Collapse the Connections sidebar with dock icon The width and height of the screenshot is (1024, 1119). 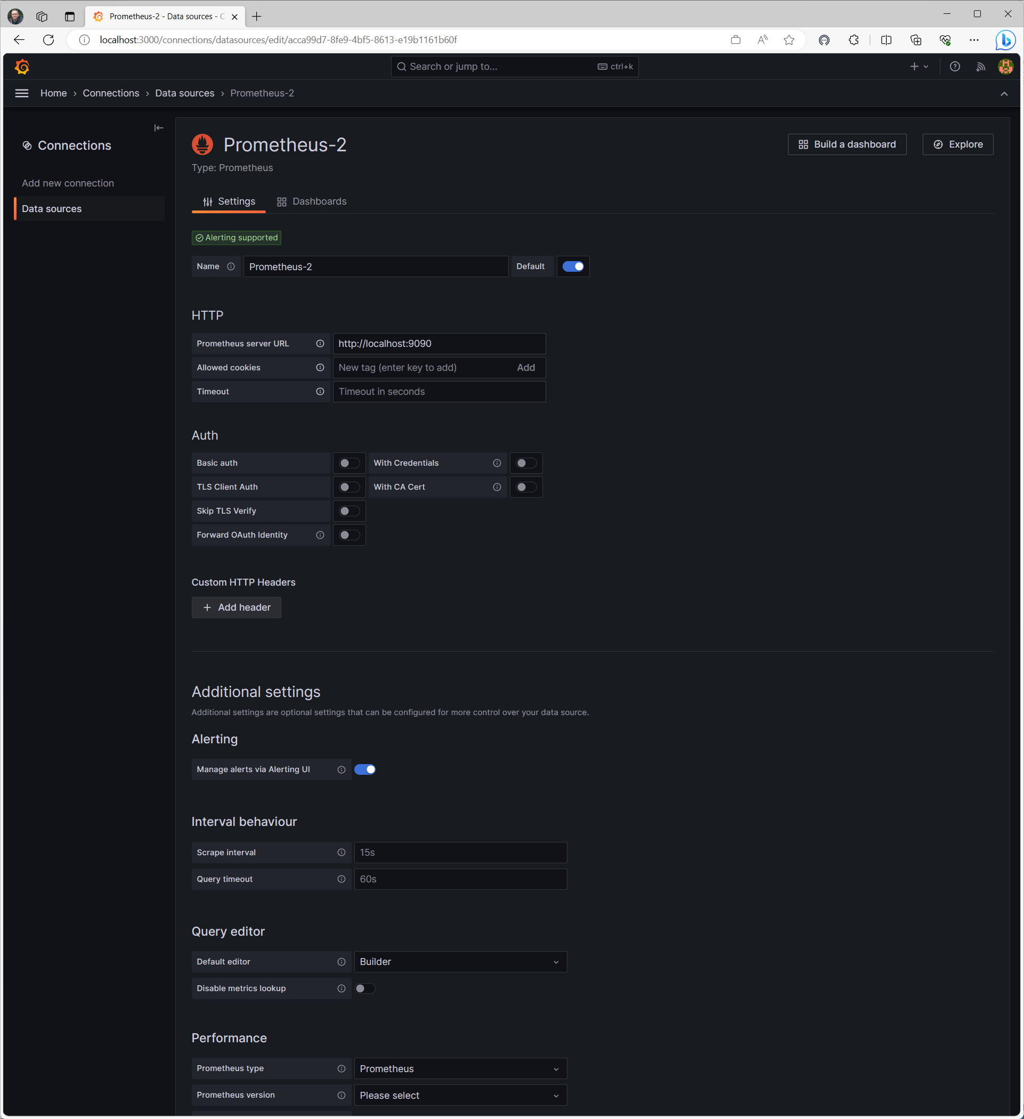click(159, 128)
